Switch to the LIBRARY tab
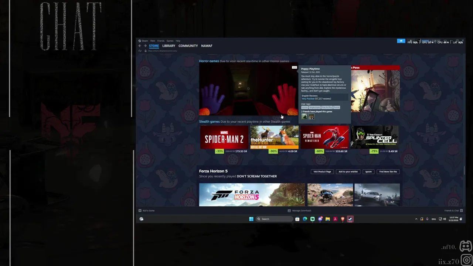 pyautogui.click(x=169, y=46)
